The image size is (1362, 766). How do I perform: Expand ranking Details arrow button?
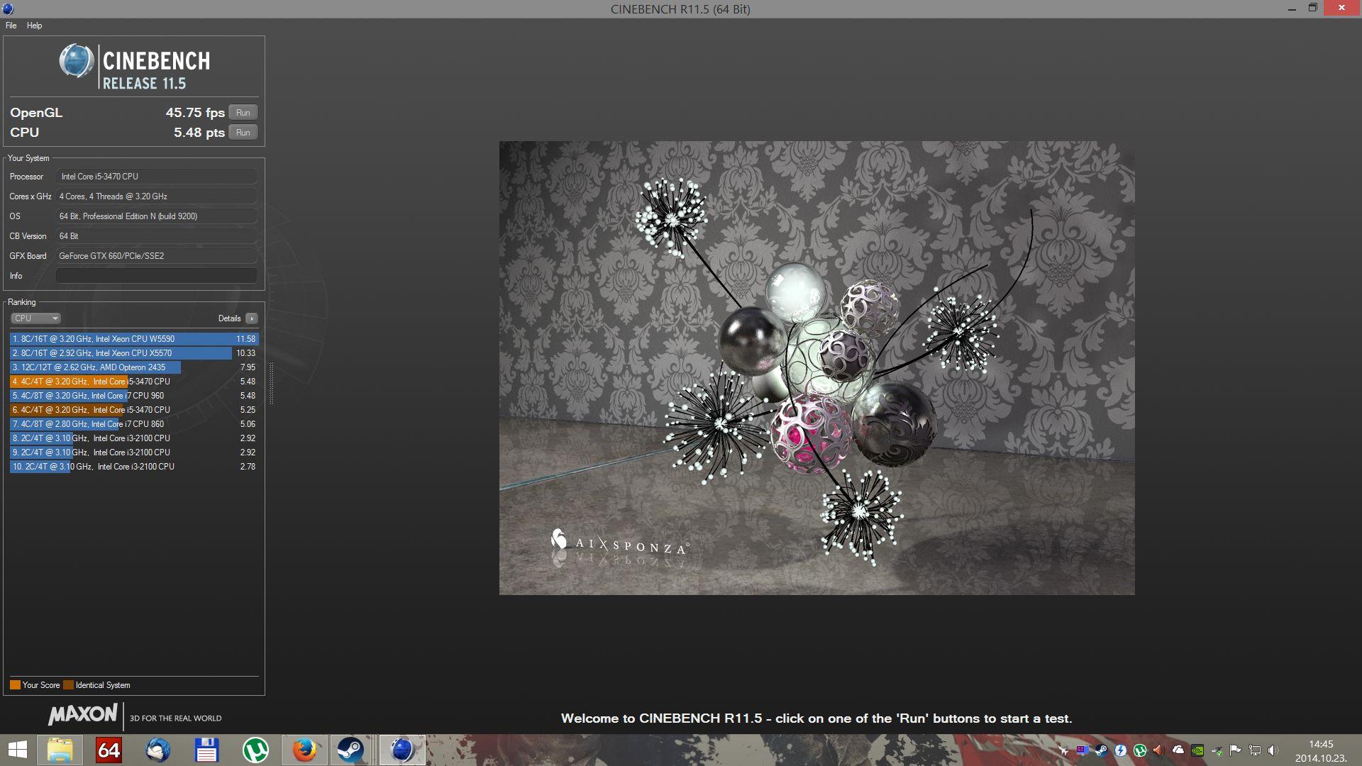pos(252,318)
